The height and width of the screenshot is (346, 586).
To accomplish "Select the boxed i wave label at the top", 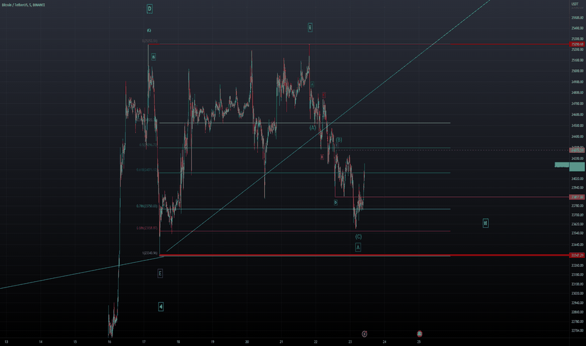I will (310, 27).
